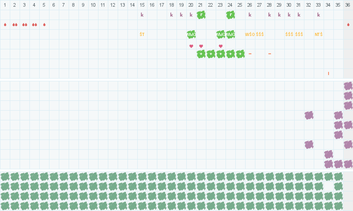The height and width of the screenshot is (211, 353).
Task: Click the orange minus sign on day 26
Action: tap(250, 54)
